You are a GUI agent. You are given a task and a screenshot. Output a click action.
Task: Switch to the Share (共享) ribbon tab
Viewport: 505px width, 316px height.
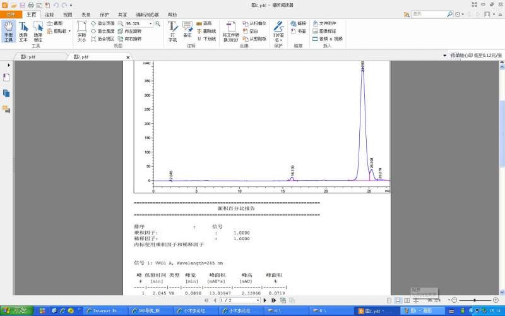click(x=122, y=15)
